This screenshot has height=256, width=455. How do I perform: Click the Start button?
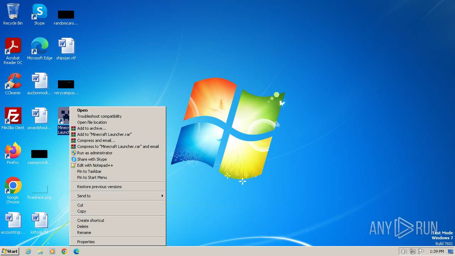(10, 251)
